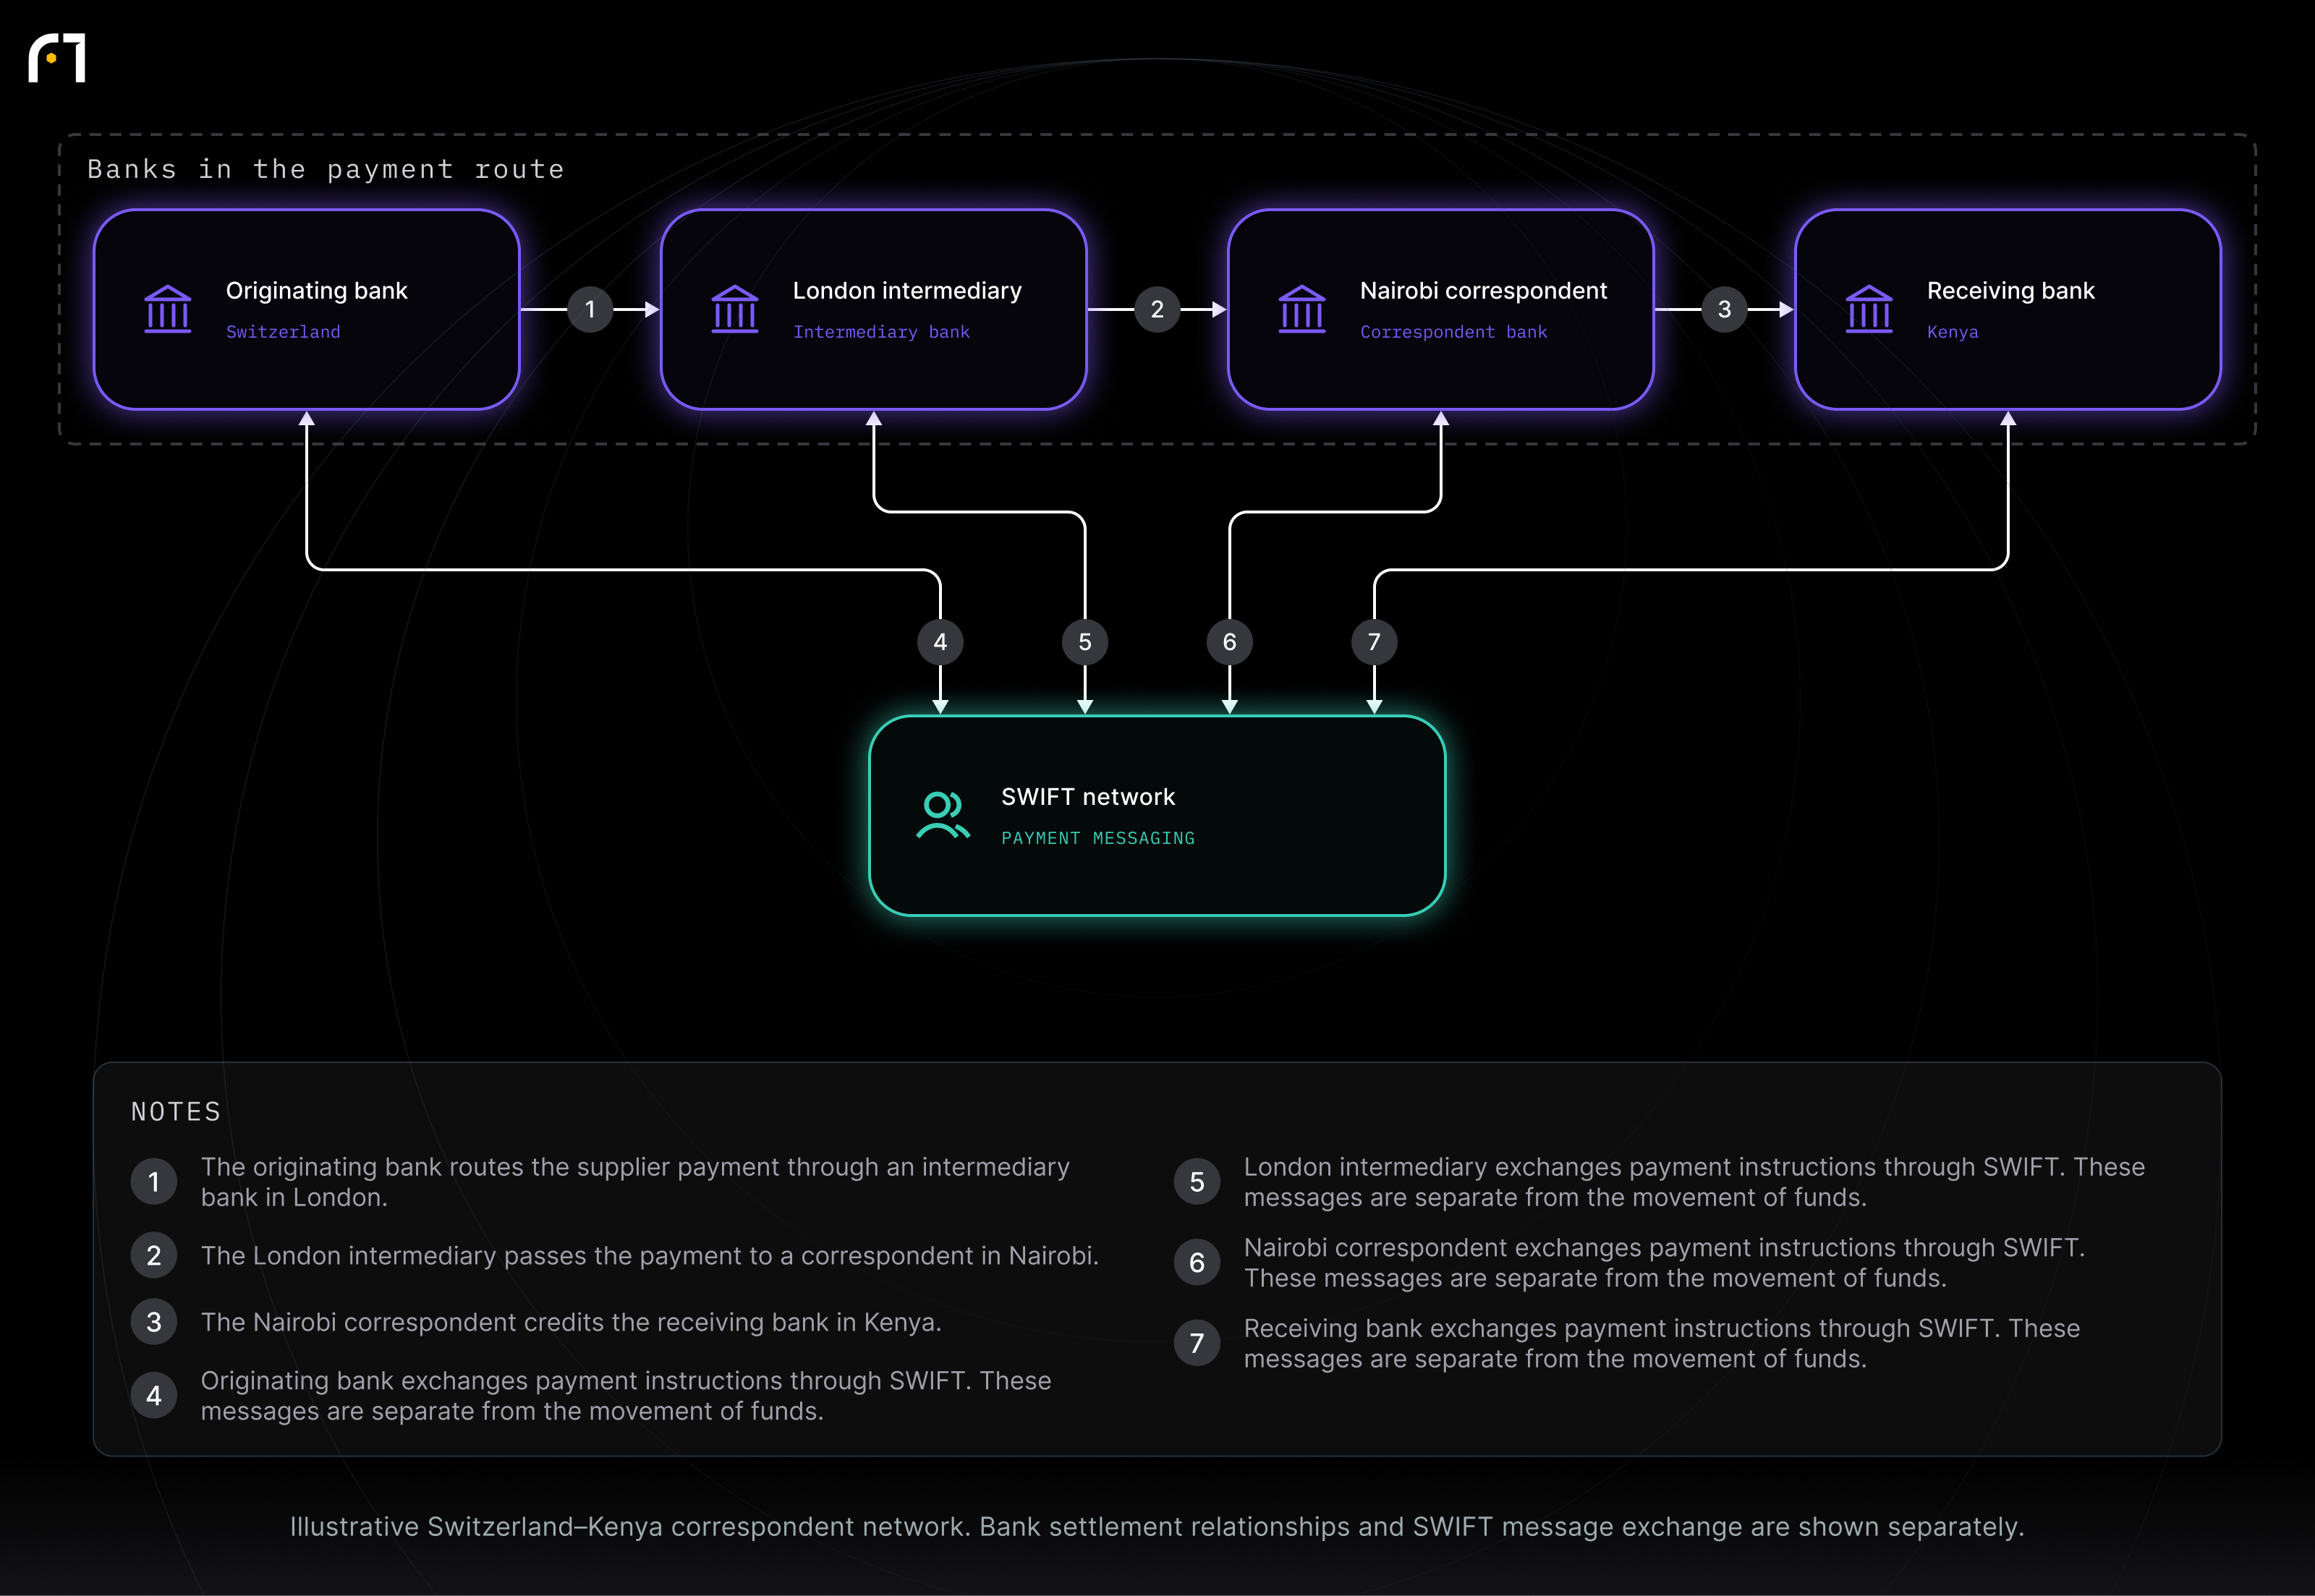Click the Switzerland subtitle text

(x=283, y=332)
